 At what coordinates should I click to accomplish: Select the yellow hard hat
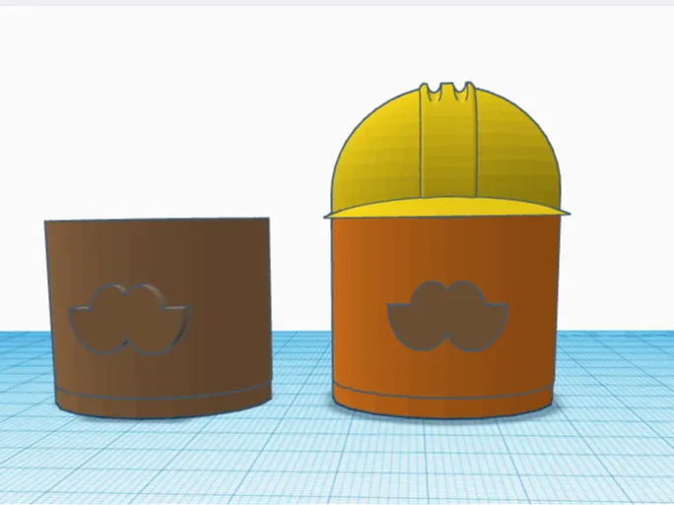(447, 150)
